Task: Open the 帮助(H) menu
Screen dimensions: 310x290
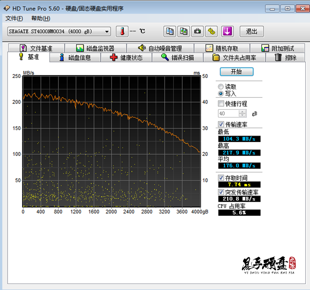Action: coord(41,18)
